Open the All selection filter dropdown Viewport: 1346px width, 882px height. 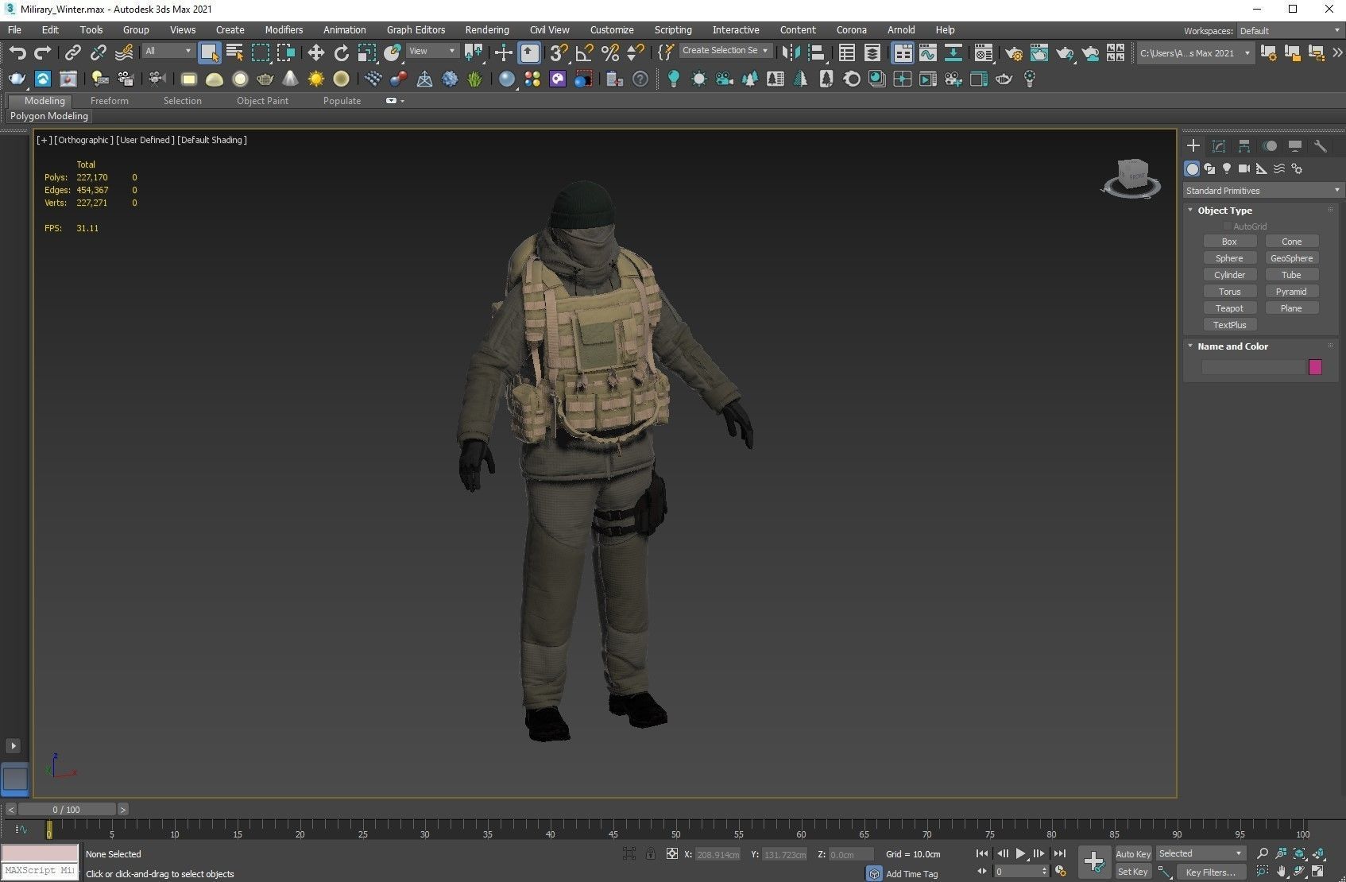coord(168,51)
